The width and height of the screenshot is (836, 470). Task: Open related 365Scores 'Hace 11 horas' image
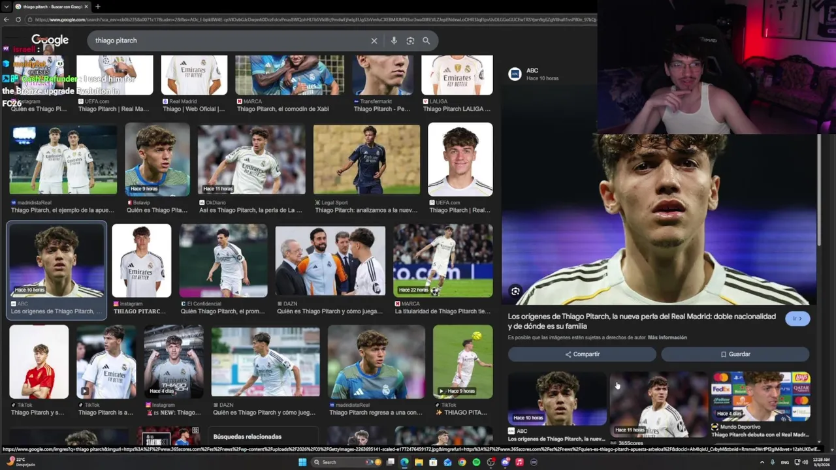click(659, 405)
